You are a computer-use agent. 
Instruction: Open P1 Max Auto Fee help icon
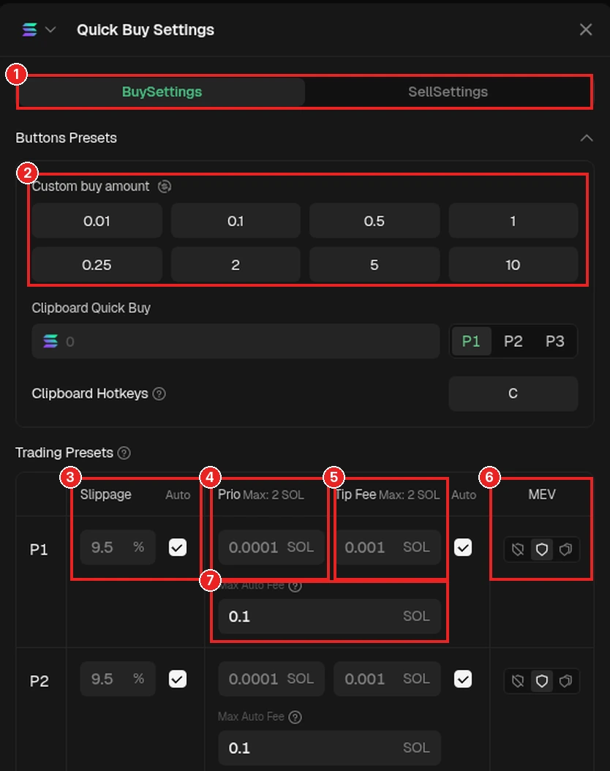click(295, 586)
